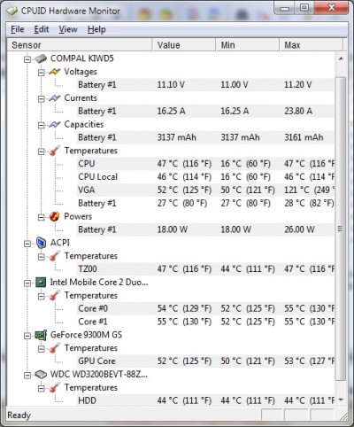This screenshot has width=354, height=427.
Task: Click the scrollbar up arrow
Action: (341, 58)
